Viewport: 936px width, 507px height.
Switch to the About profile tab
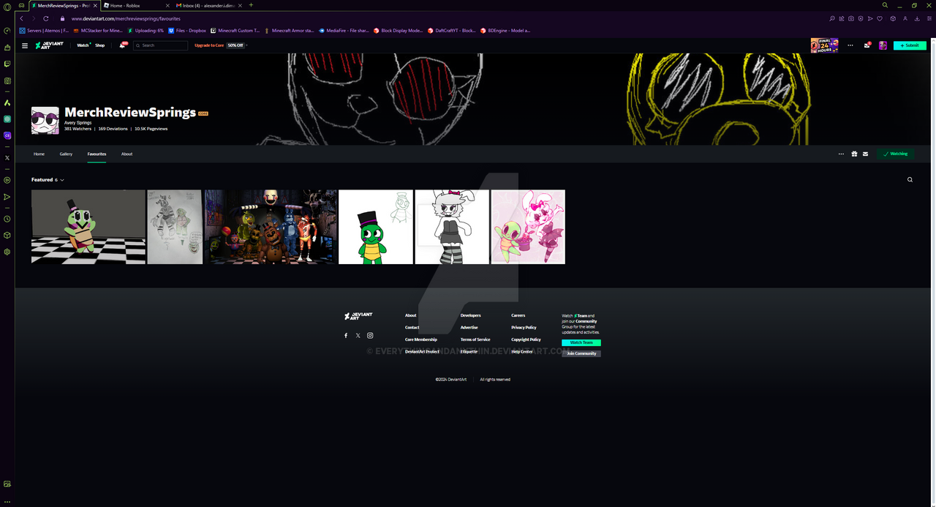[x=127, y=154]
